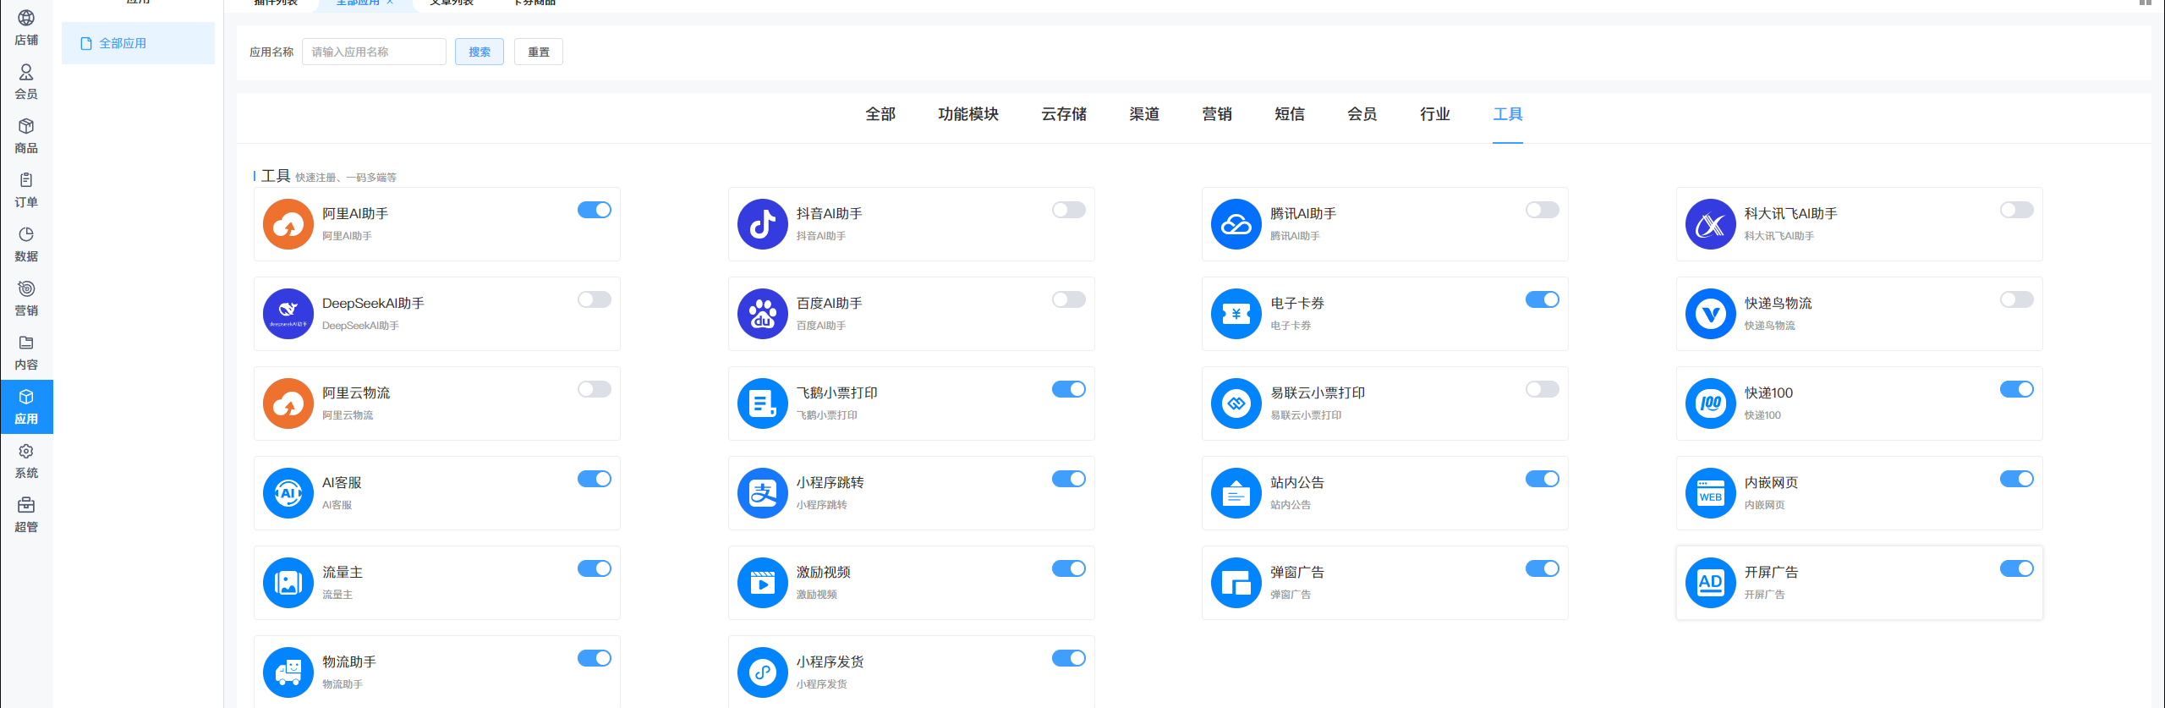The height and width of the screenshot is (708, 2165).
Task: Enable the 阿里云物流 switch
Action: (x=595, y=389)
